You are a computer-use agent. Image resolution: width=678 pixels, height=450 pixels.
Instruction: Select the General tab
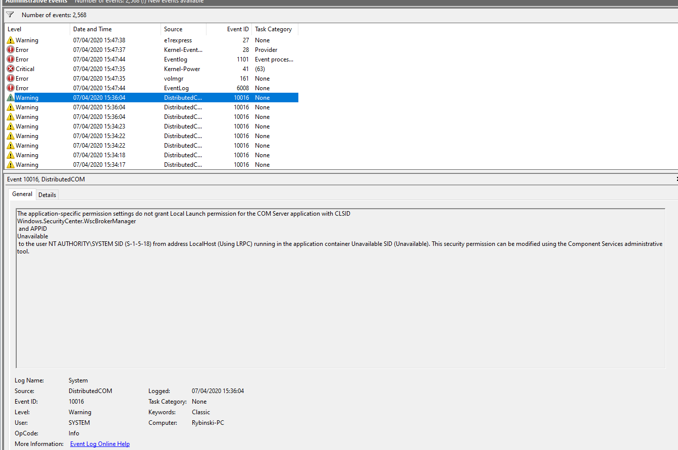(x=22, y=194)
